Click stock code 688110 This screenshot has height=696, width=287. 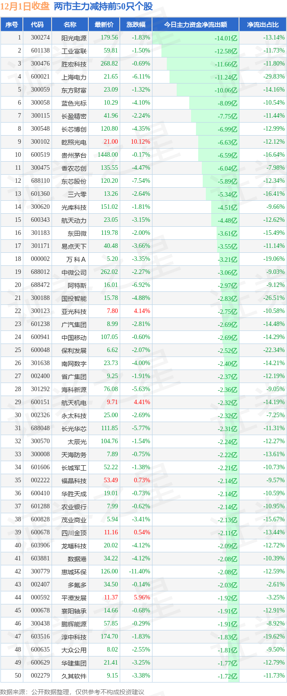pos(40,181)
